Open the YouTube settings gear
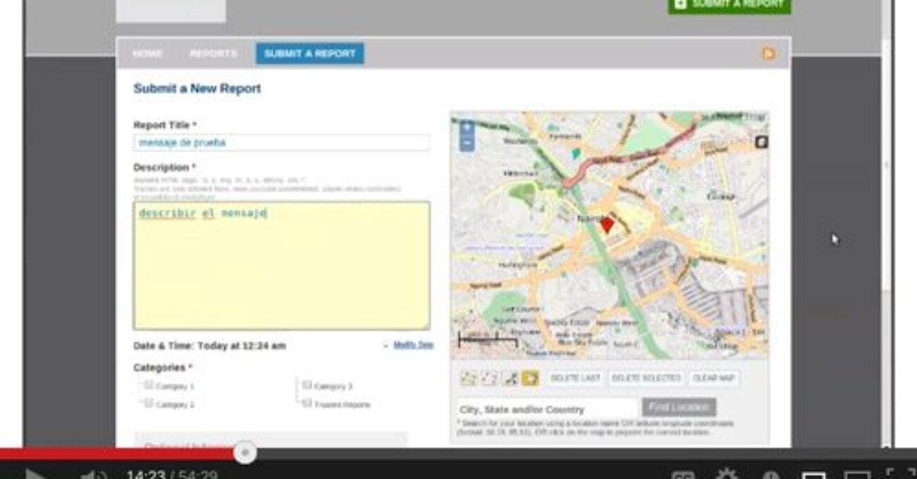This screenshot has height=479, width=917. pyautogui.click(x=727, y=475)
